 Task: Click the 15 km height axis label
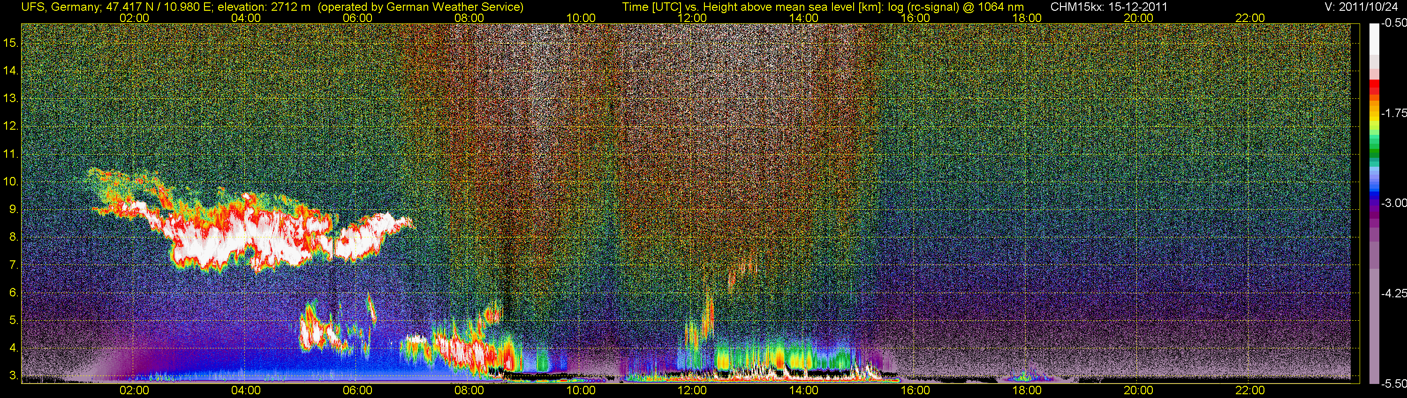click(11, 43)
